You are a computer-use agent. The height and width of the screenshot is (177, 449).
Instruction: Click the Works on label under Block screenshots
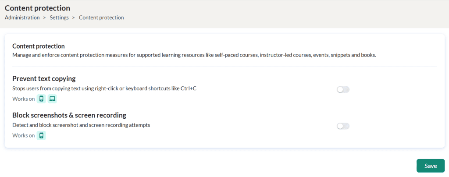pyautogui.click(x=24, y=135)
